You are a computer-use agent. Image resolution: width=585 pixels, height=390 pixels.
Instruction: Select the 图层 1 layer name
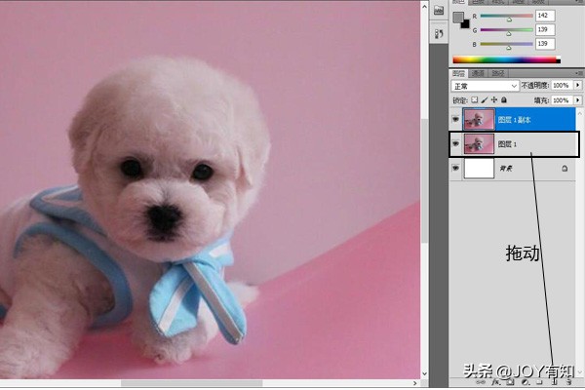[x=507, y=144]
